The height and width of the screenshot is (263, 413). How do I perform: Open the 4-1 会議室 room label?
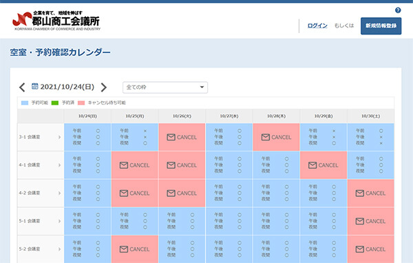30,165
